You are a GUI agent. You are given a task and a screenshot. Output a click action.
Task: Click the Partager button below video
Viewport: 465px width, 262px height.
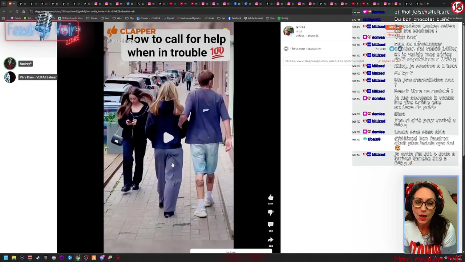click(x=231, y=252)
